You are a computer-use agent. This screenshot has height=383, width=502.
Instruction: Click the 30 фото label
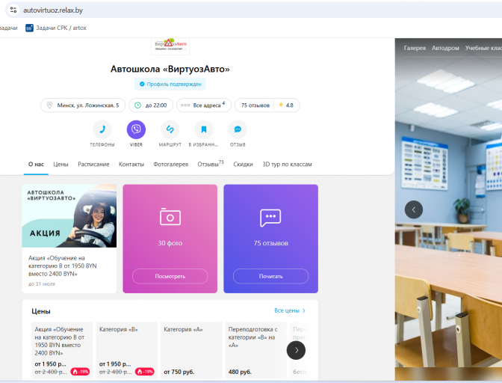(x=170, y=243)
